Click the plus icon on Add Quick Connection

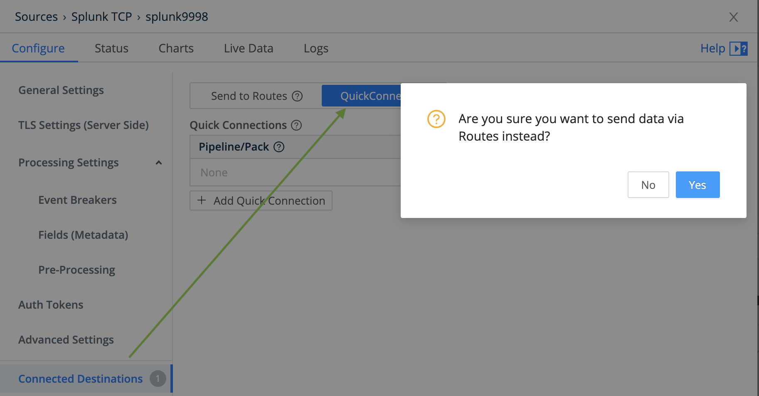click(x=202, y=200)
